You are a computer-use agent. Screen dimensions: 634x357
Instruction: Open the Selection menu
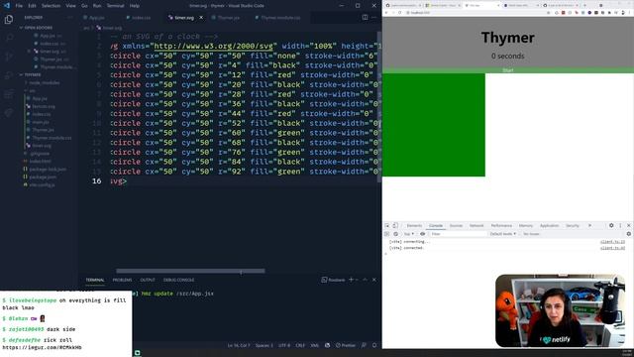51,6
